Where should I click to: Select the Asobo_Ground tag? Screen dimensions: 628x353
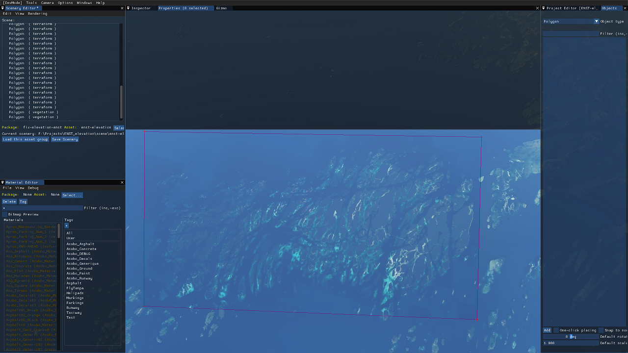(x=79, y=269)
